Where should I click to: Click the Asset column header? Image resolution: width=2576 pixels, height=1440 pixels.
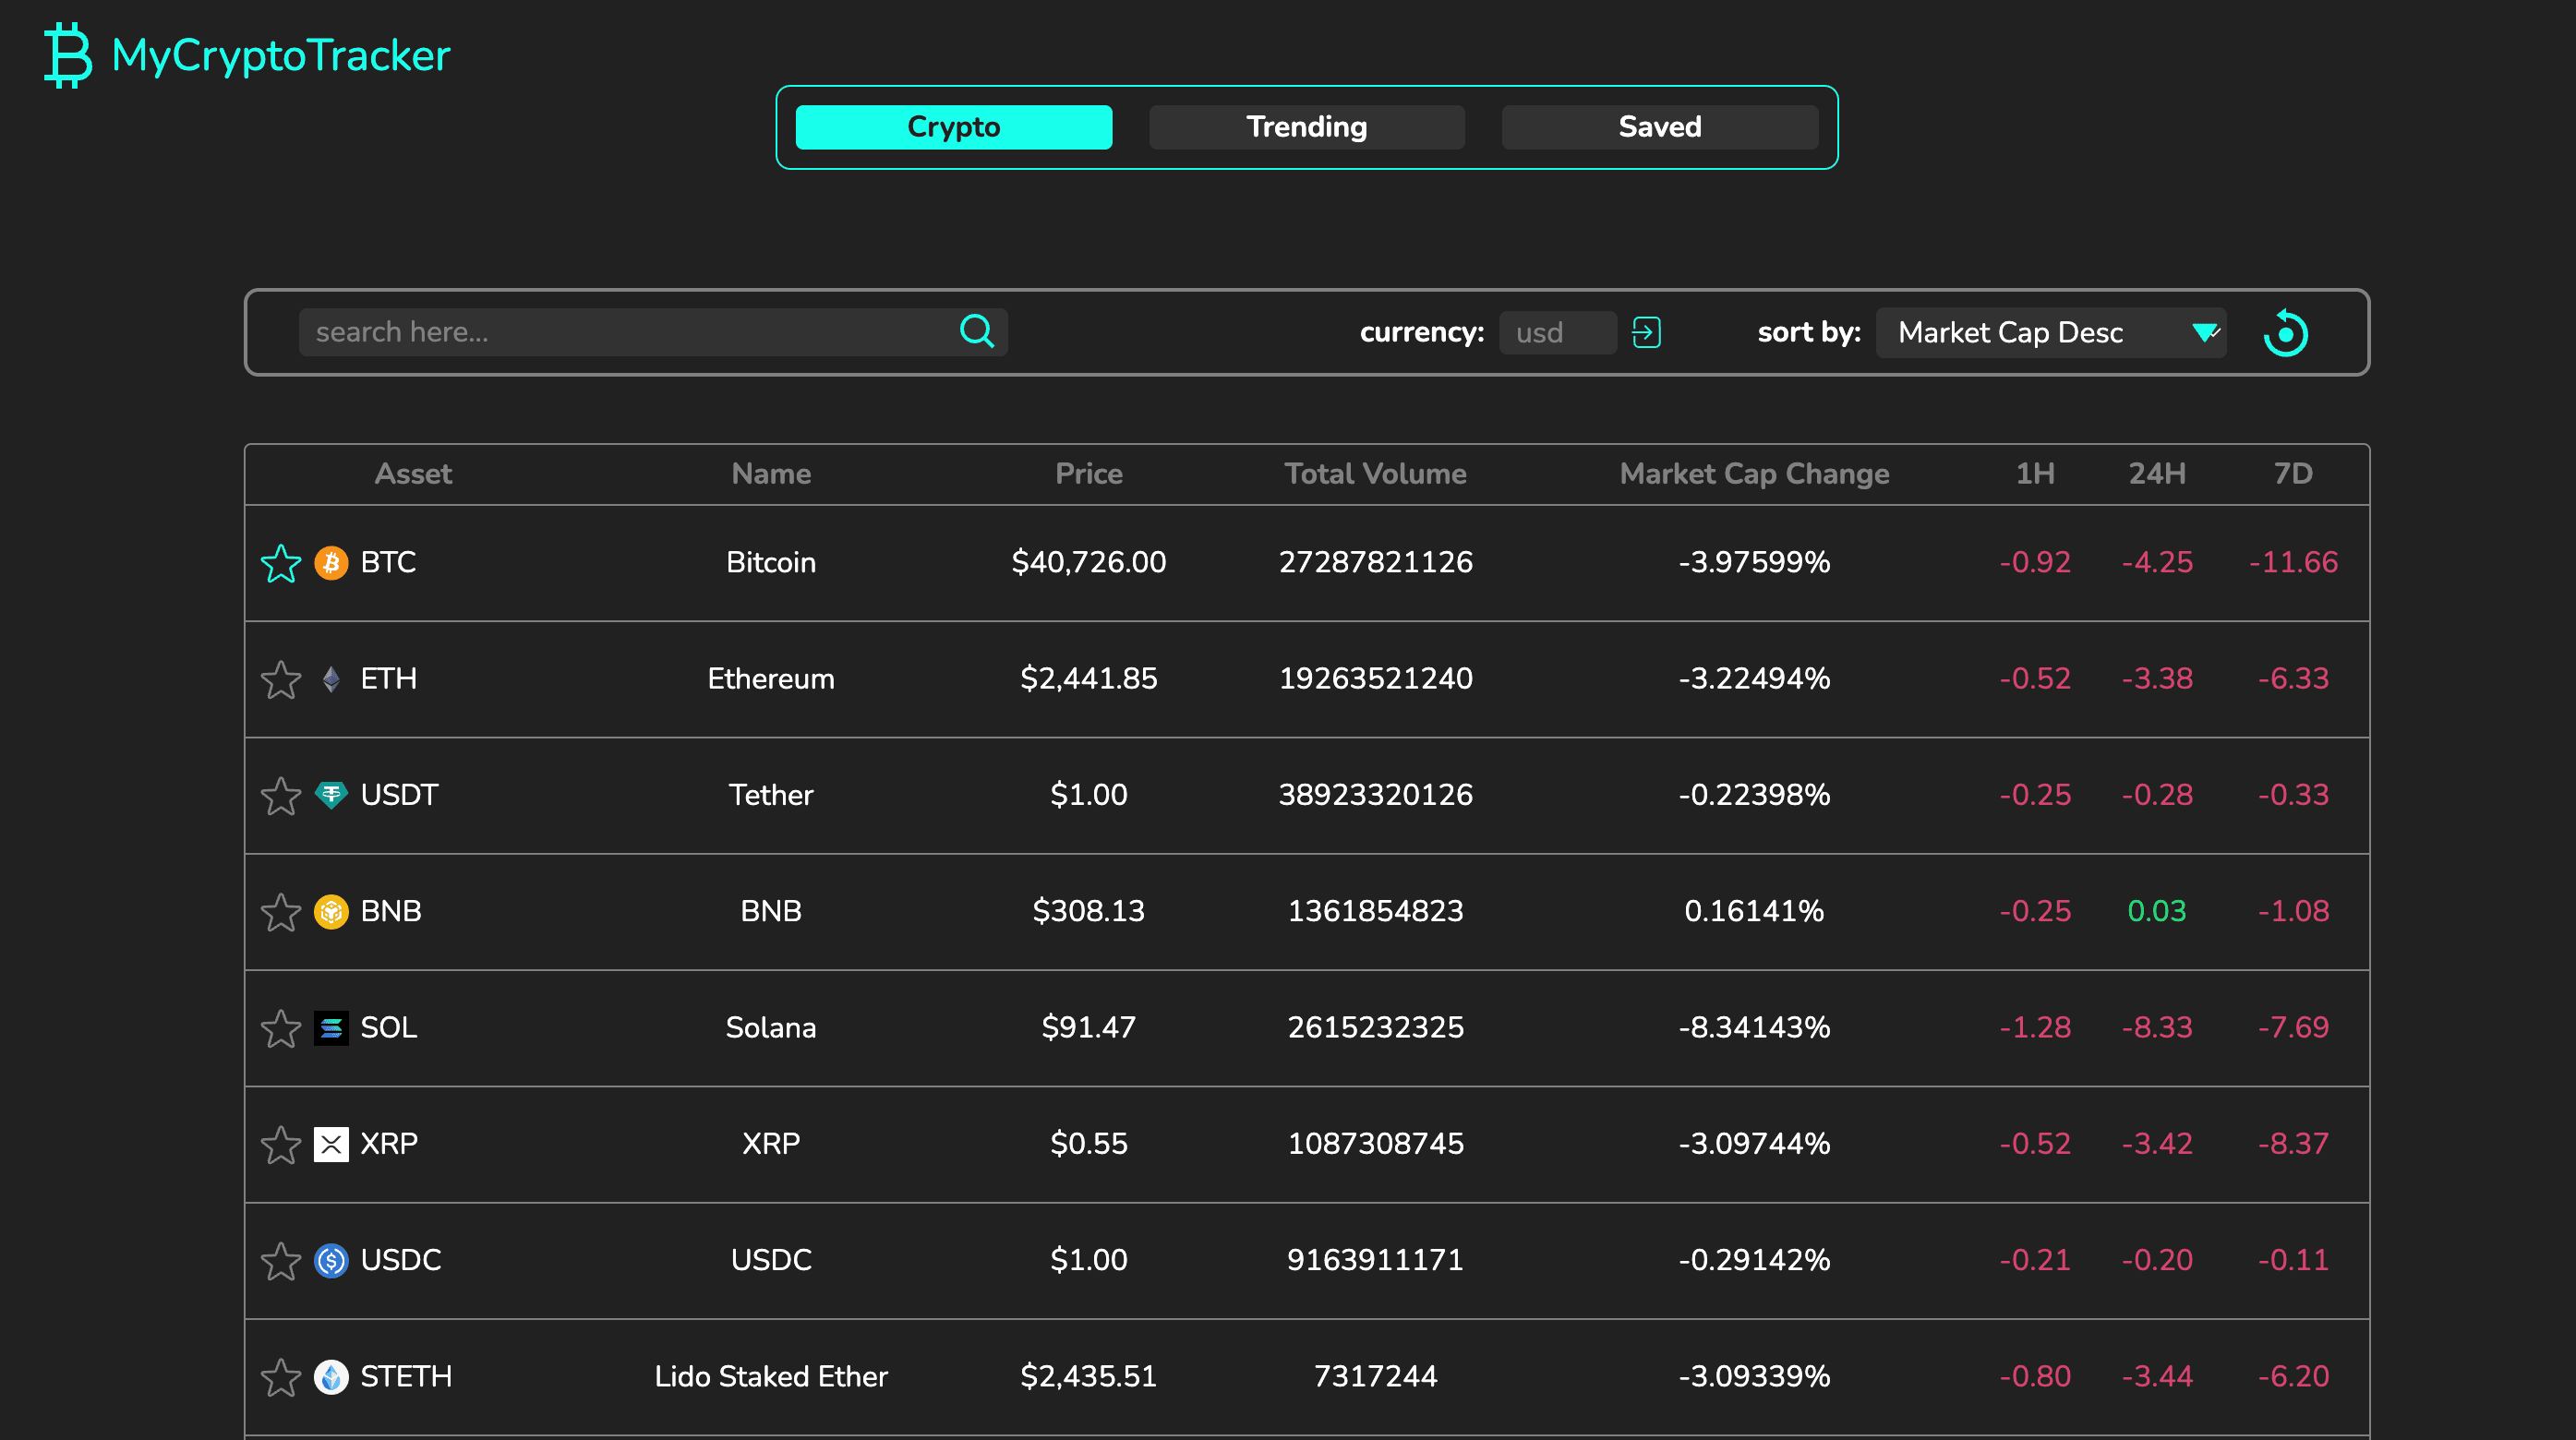tap(413, 474)
